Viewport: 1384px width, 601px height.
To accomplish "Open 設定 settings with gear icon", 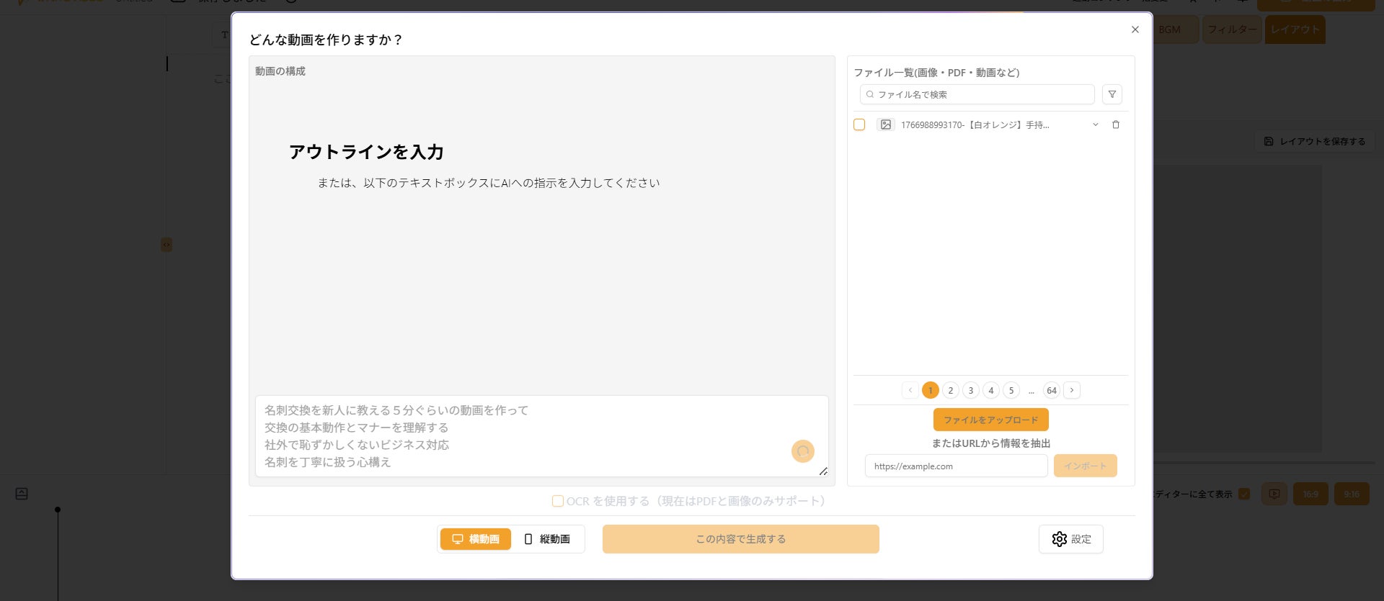I will pos(1071,539).
